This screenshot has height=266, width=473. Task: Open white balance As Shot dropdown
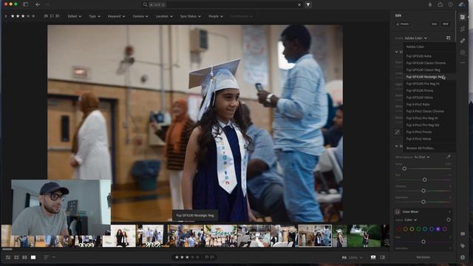click(x=422, y=157)
